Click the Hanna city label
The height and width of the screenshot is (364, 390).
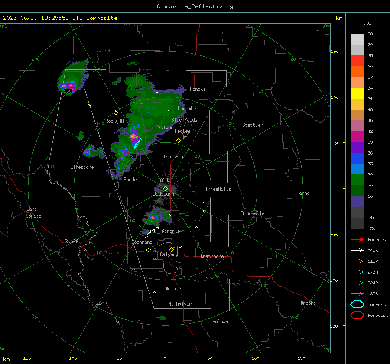[303, 193]
